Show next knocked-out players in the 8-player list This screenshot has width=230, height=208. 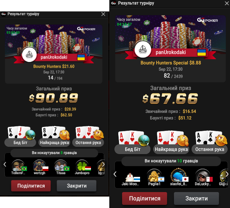[103, 164]
